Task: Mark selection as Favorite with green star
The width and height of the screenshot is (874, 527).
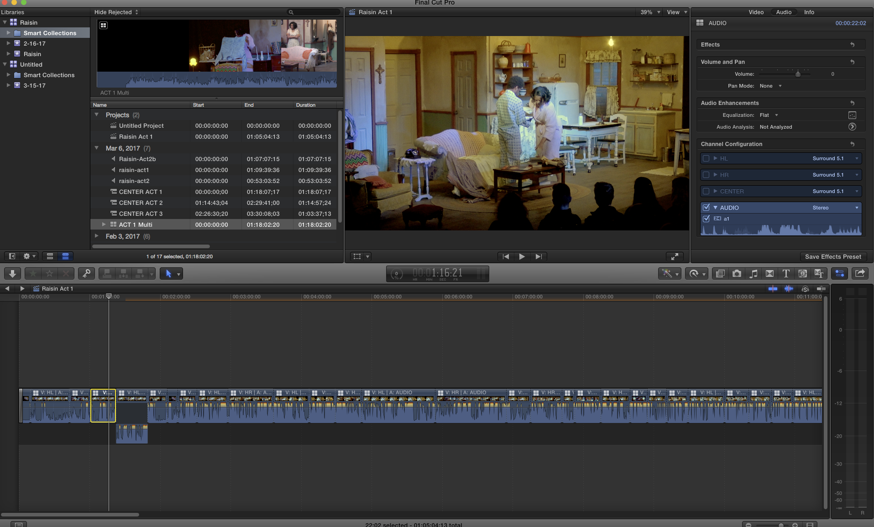Action: (x=33, y=273)
